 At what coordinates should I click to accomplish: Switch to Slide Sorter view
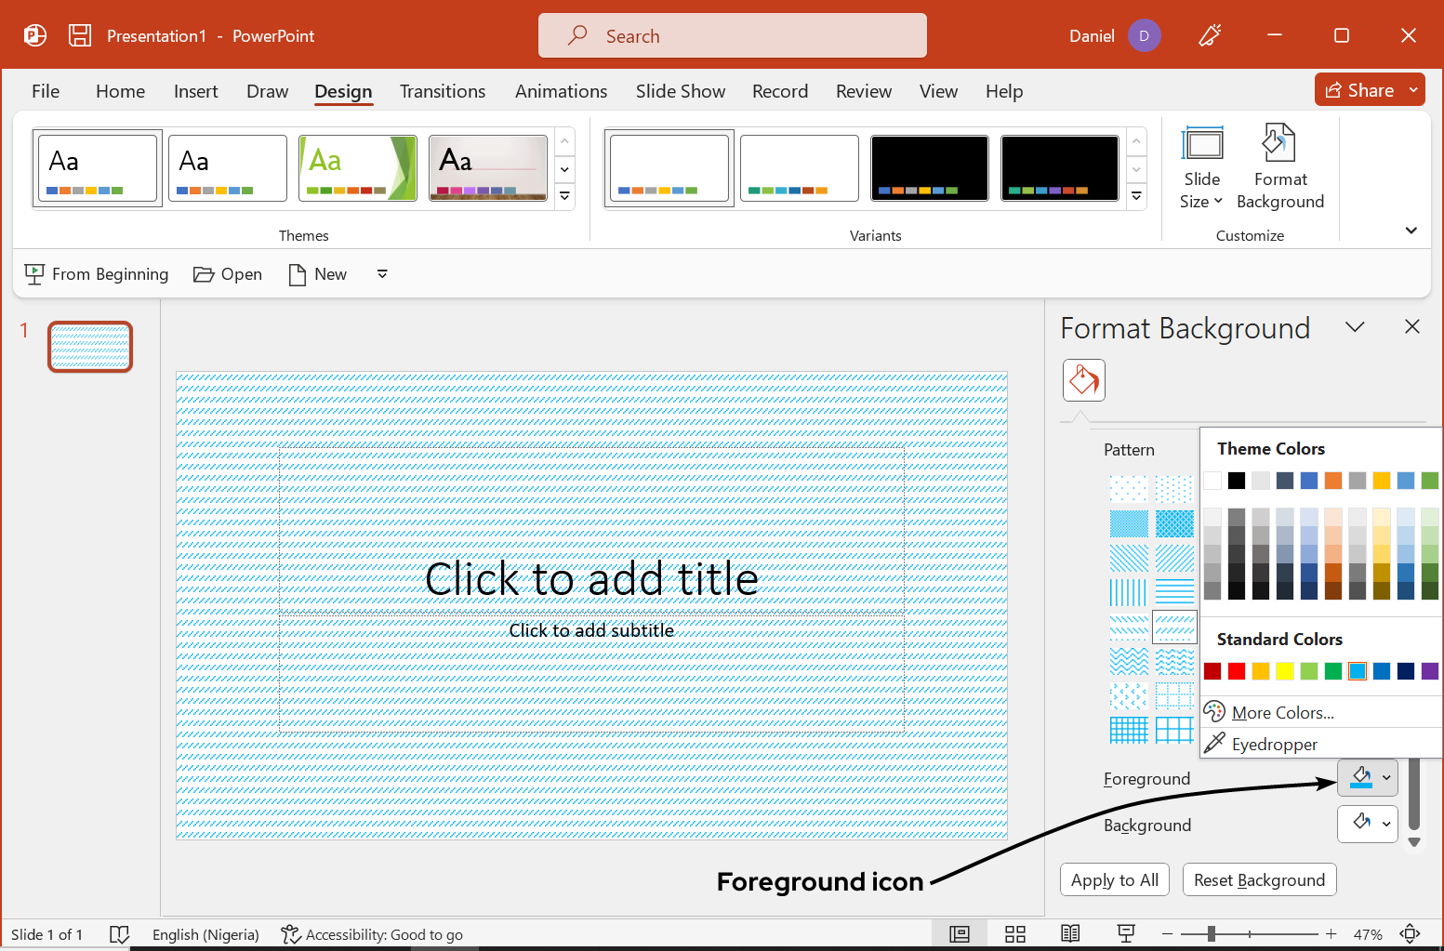click(x=1015, y=933)
